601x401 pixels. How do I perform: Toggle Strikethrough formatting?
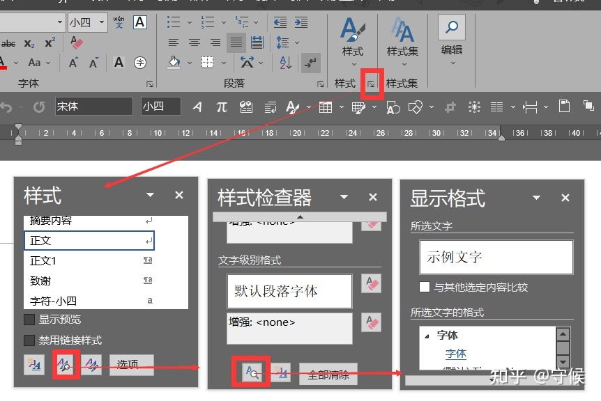pos(8,43)
